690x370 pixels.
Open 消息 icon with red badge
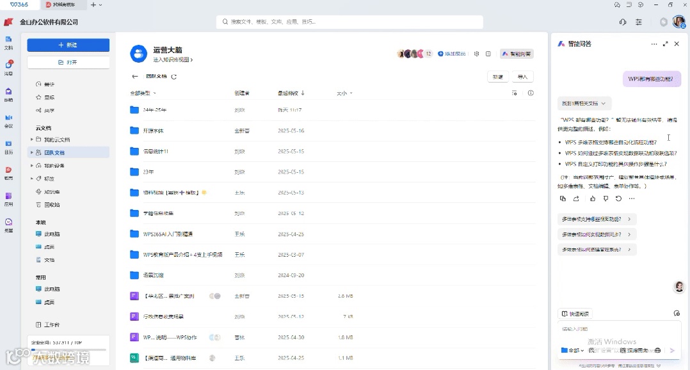coord(8,68)
